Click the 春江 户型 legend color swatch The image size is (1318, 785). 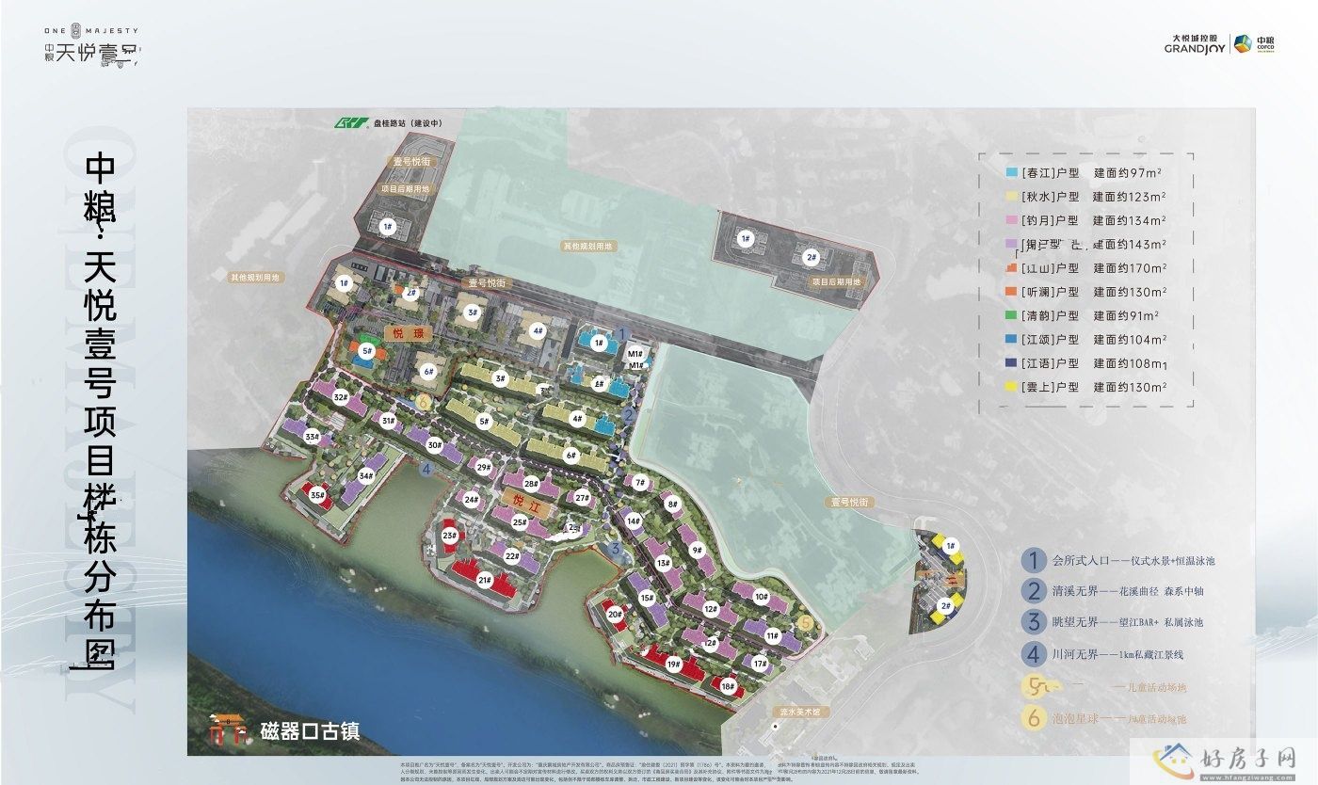(1011, 174)
